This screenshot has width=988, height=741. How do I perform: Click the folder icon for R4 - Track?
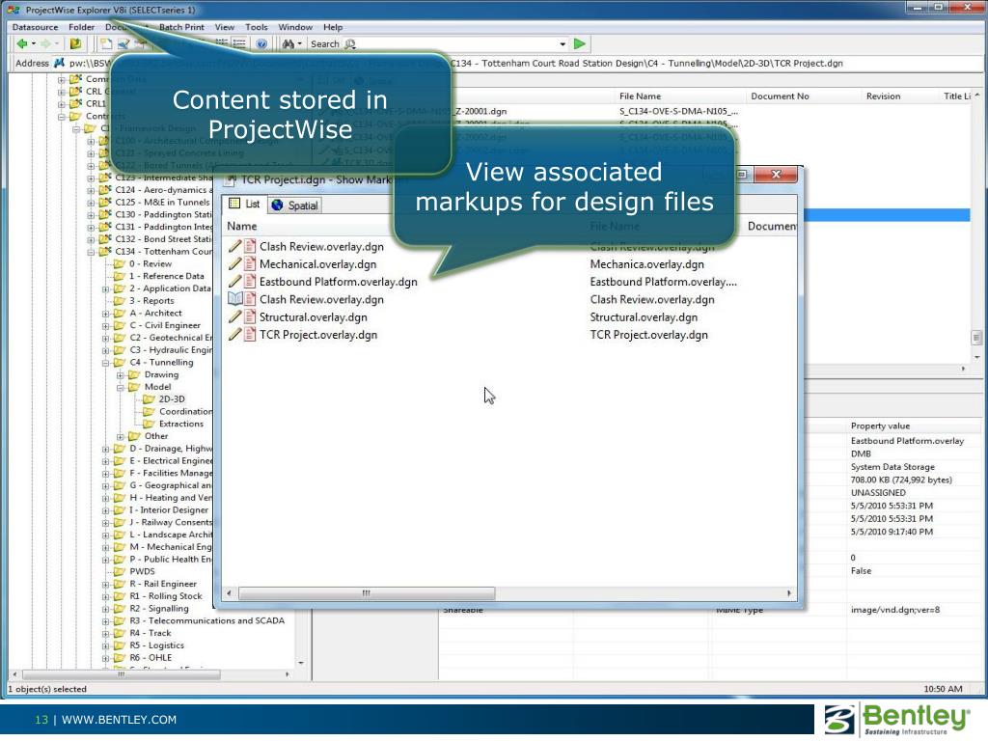coord(120,633)
